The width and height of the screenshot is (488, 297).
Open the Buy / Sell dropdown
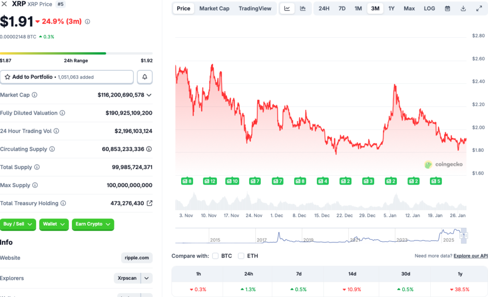(18, 224)
